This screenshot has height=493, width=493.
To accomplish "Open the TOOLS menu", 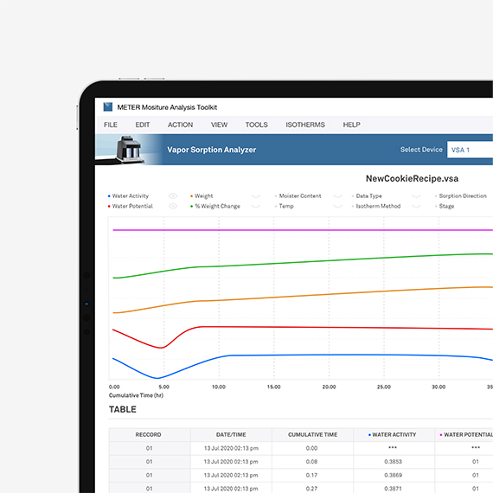I will [257, 125].
